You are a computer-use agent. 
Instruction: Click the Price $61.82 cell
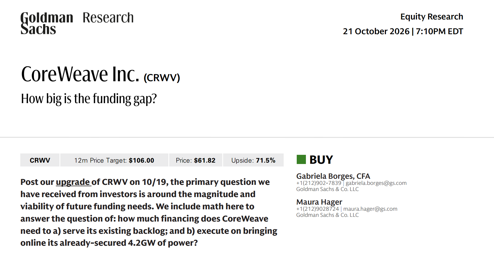click(196, 160)
